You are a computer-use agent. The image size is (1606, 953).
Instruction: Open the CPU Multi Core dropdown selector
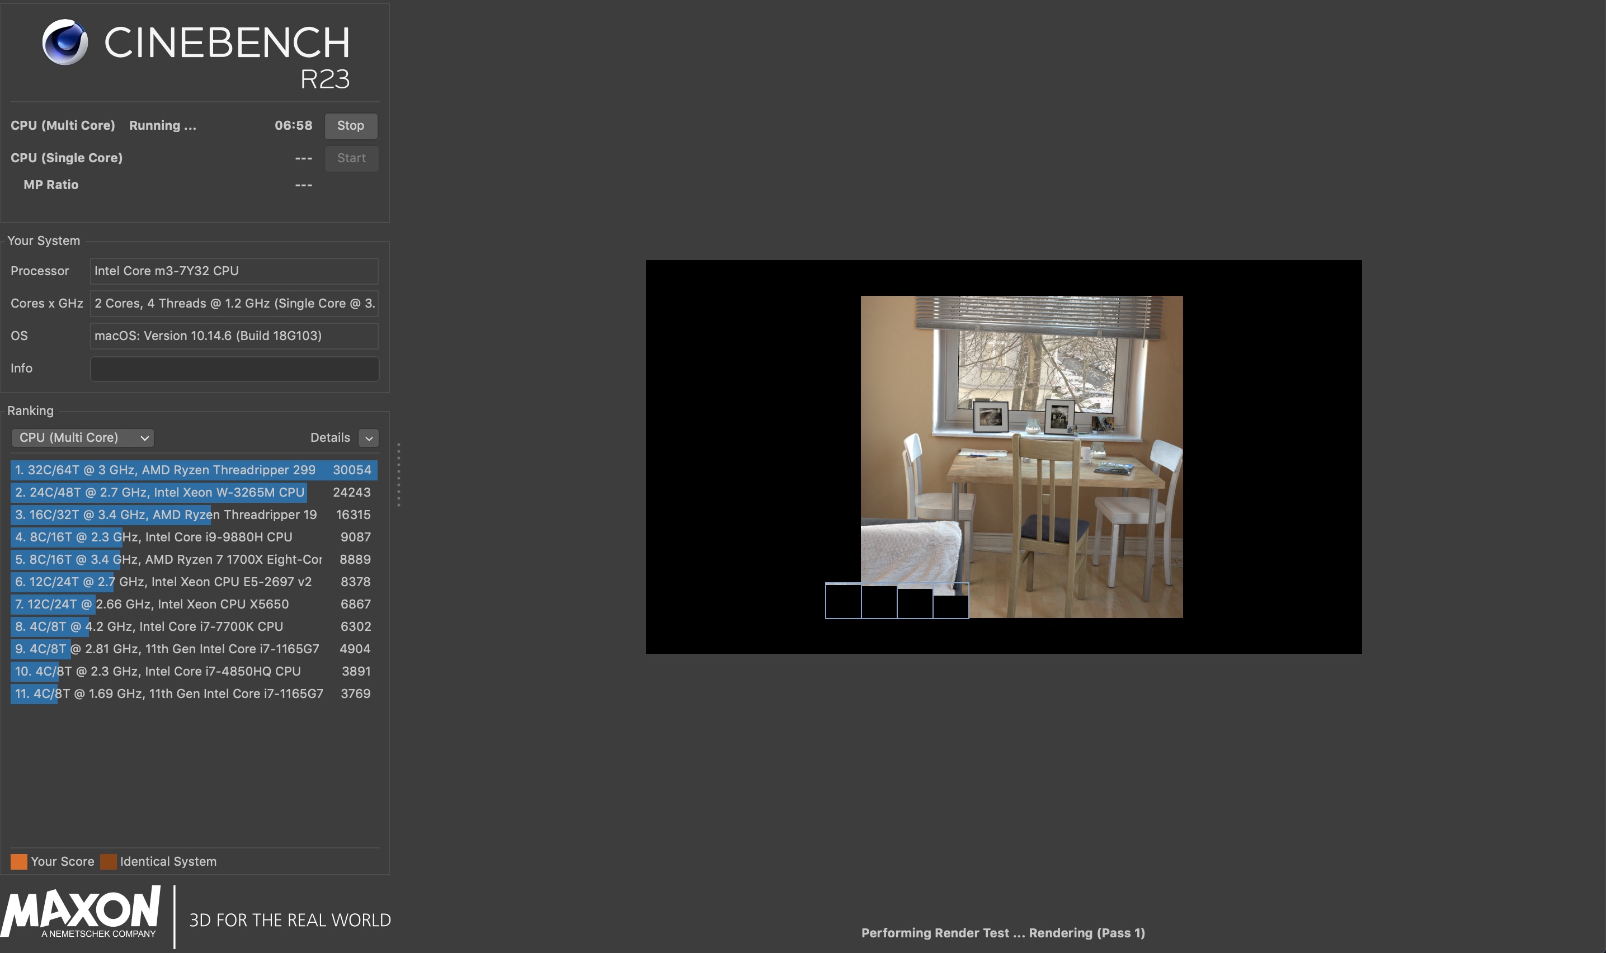81,436
